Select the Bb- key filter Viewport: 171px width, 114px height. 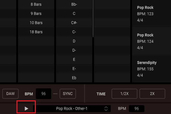(74, 4)
